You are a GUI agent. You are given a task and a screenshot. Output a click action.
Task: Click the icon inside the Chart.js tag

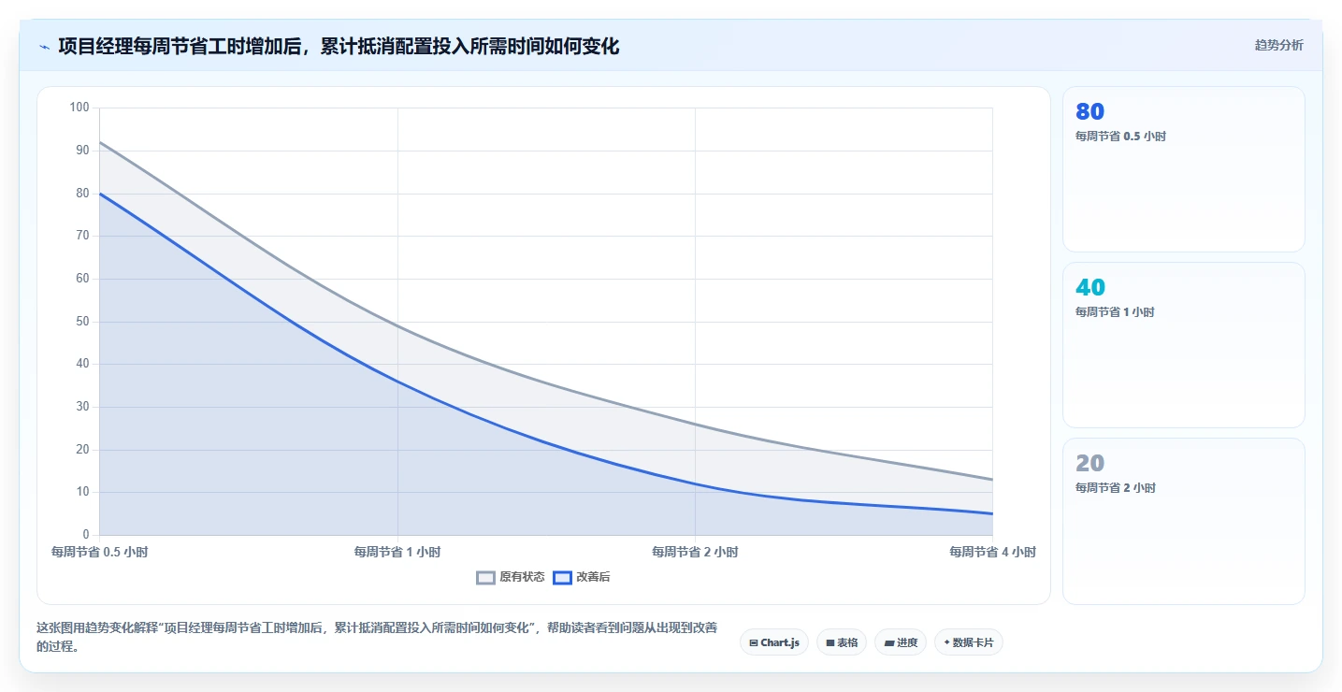coord(754,643)
